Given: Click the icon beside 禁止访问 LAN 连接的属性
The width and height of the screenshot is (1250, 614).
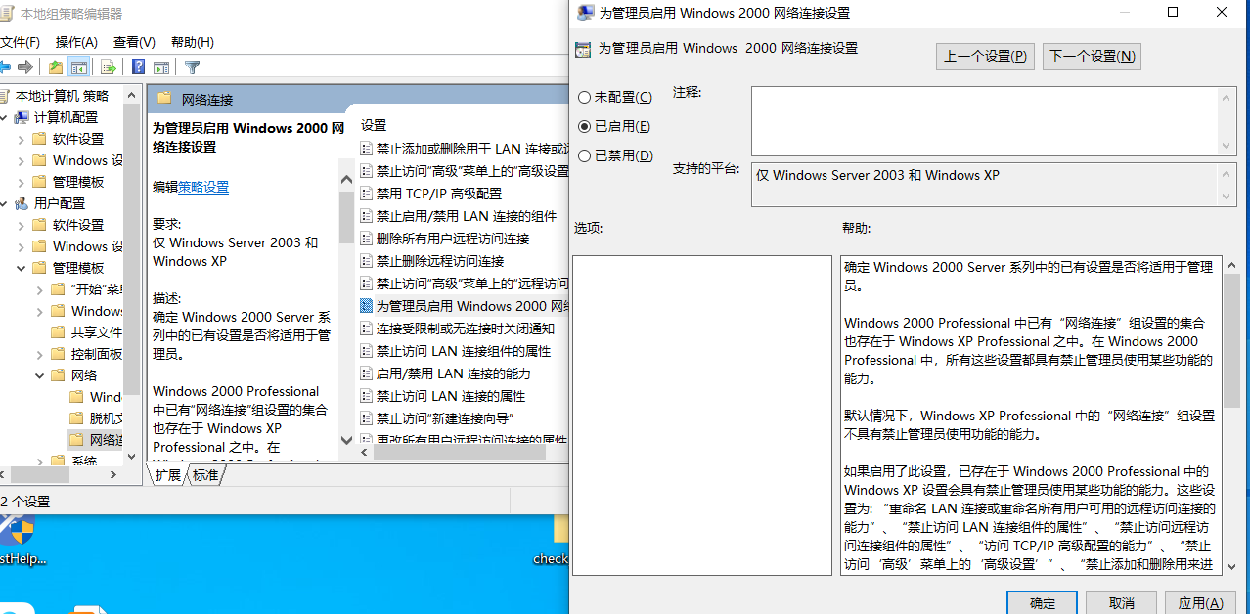Looking at the screenshot, I should point(367,396).
